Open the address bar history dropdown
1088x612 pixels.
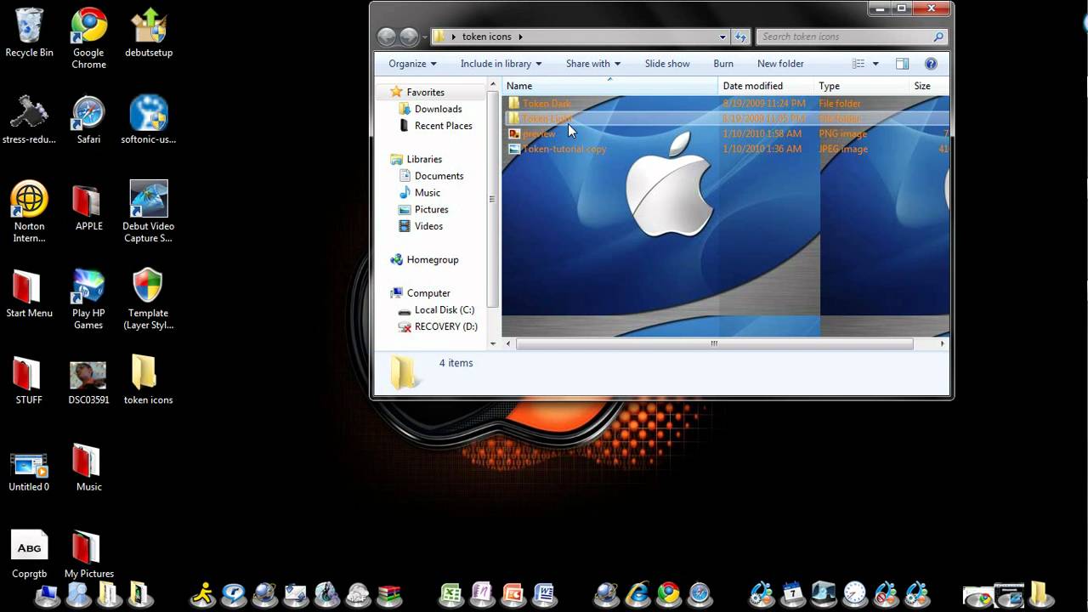click(722, 37)
